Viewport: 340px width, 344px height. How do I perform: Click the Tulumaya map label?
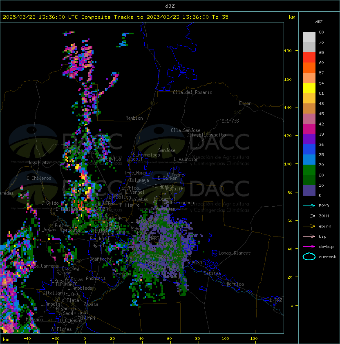(139, 180)
